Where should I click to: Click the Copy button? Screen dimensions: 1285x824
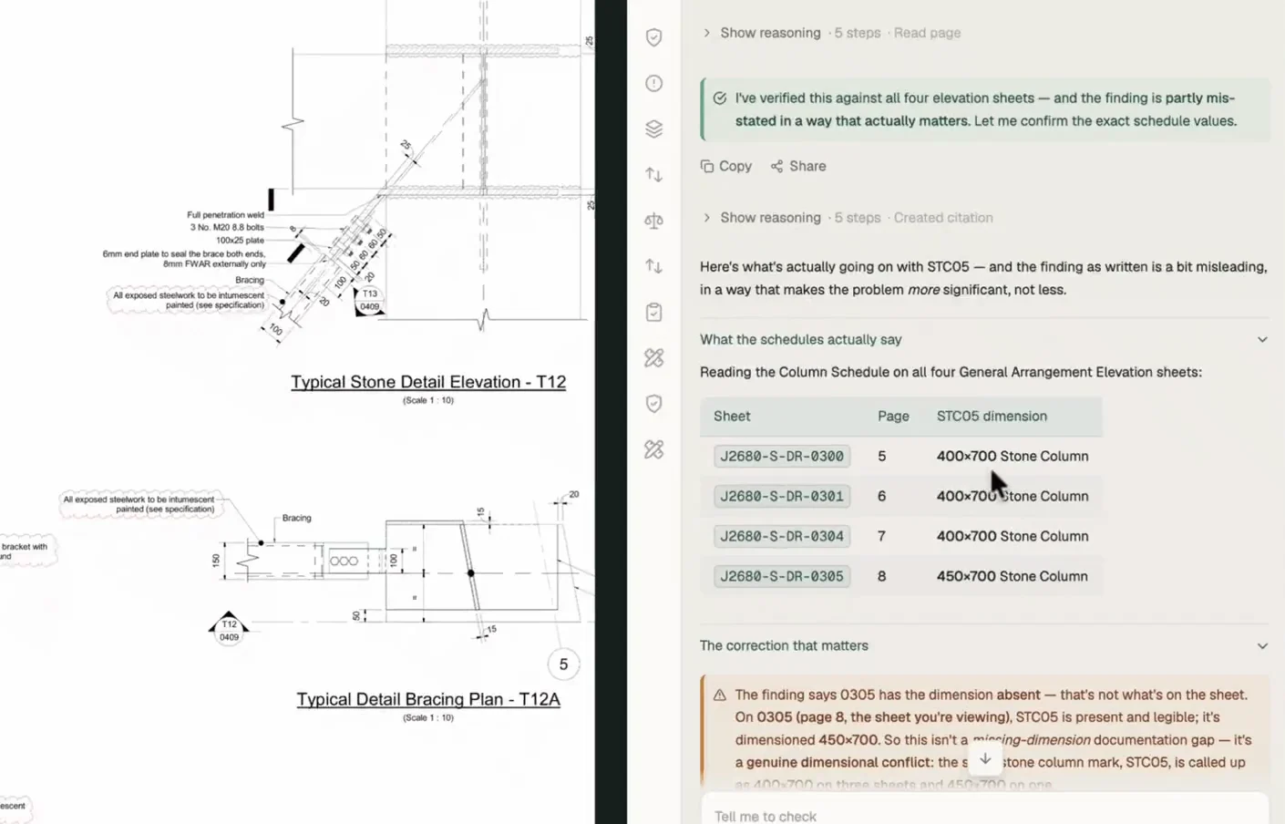(x=726, y=166)
